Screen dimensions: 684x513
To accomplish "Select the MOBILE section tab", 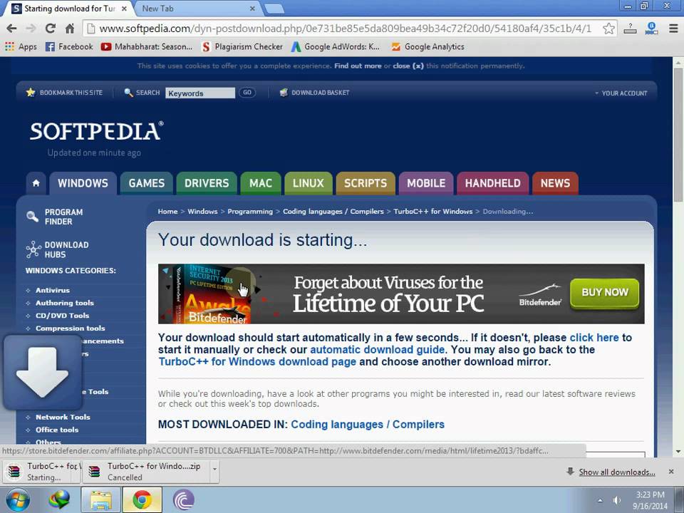I will 426,183.
